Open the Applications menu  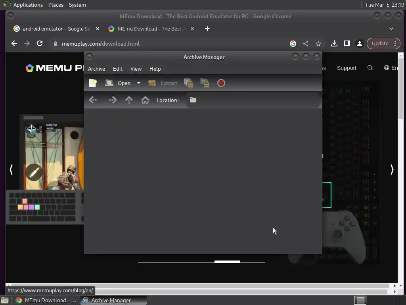pos(28,5)
